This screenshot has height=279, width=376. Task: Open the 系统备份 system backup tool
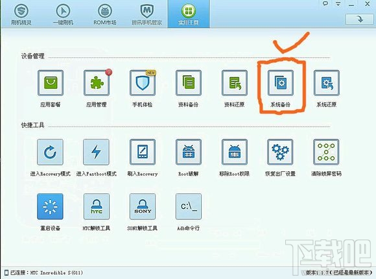[280, 83]
